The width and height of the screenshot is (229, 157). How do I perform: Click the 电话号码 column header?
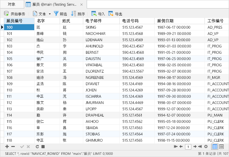(137, 21)
